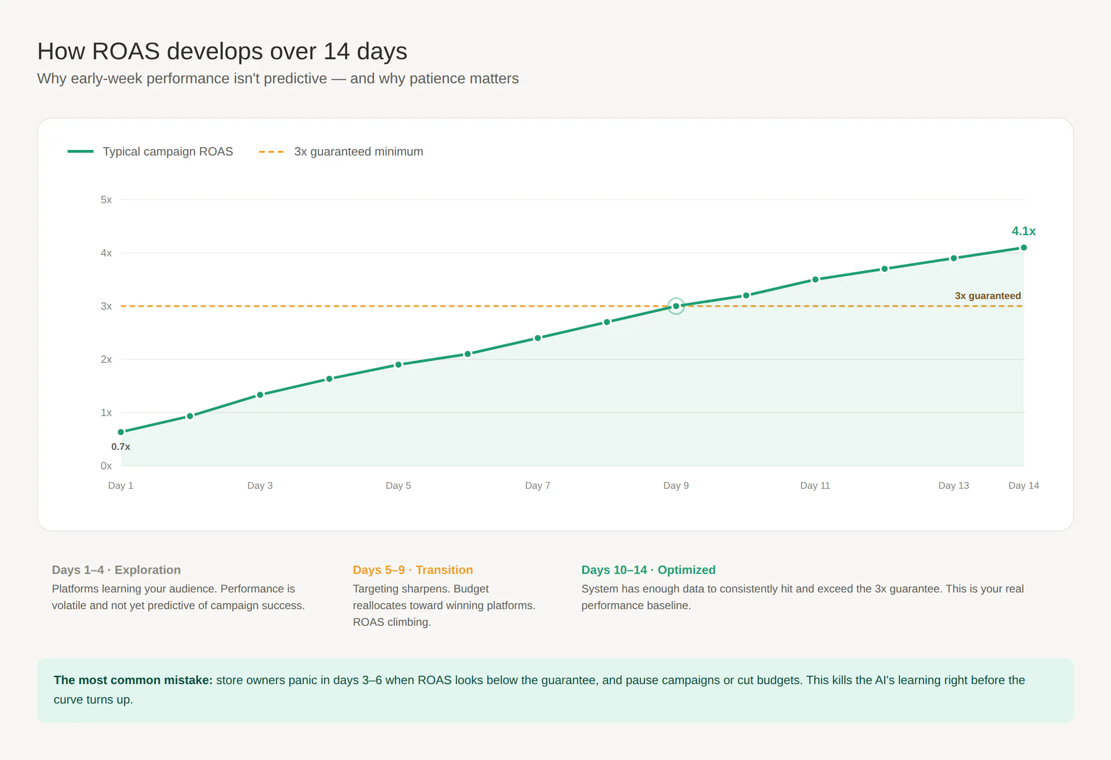Click the "1x" y-axis label
The width and height of the screenshot is (1111, 760).
pos(106,412)
